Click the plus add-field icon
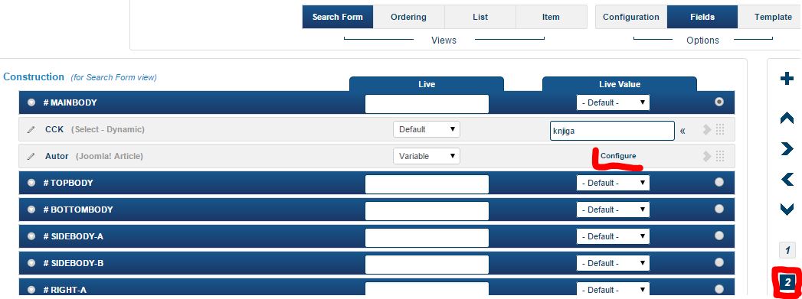 point(787,79)
